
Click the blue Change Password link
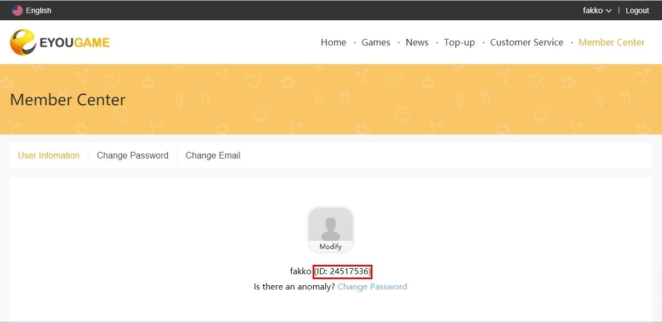pyautogui.click(x=372, y=286)
